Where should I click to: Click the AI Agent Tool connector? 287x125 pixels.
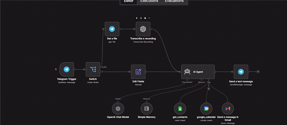(209, 79)
